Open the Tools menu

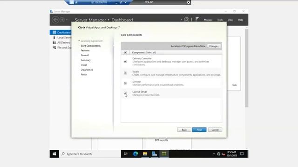click(x=220, y=19)
